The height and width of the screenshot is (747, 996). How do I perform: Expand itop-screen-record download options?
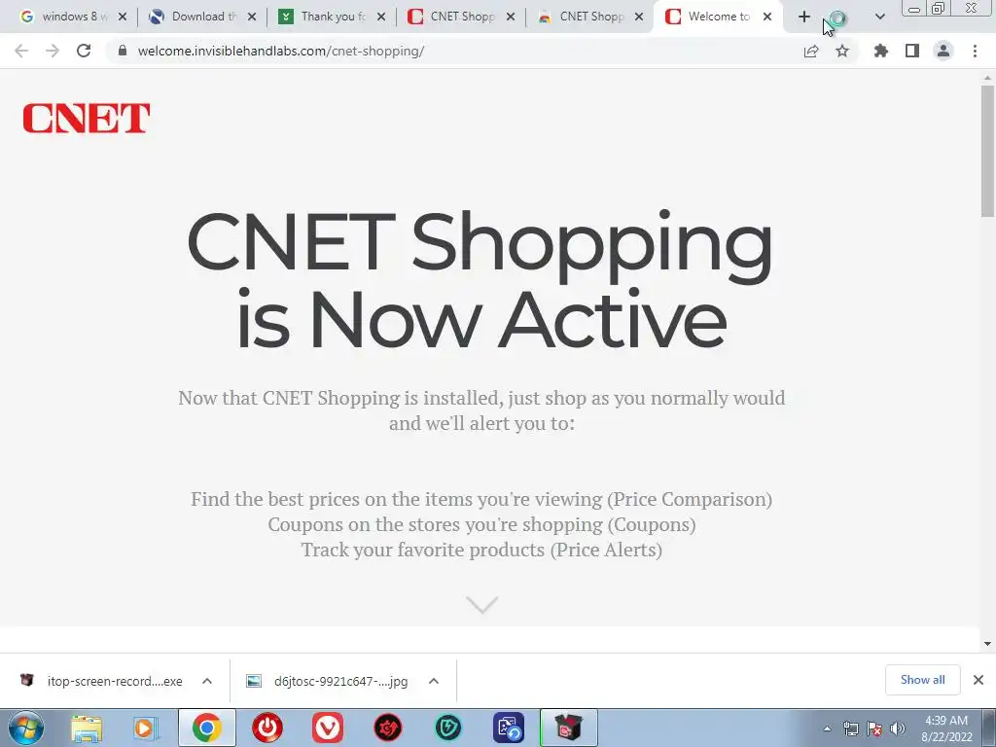click(x=207, y=681)
